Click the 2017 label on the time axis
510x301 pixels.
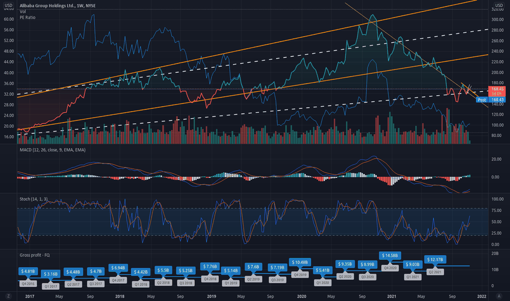point(30,297)
